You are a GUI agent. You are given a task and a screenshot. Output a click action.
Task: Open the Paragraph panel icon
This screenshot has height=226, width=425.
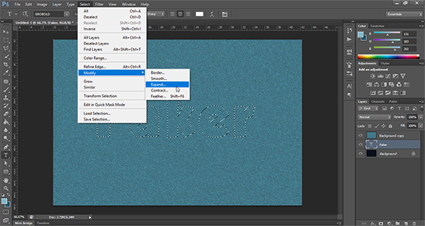click(349, 95)
